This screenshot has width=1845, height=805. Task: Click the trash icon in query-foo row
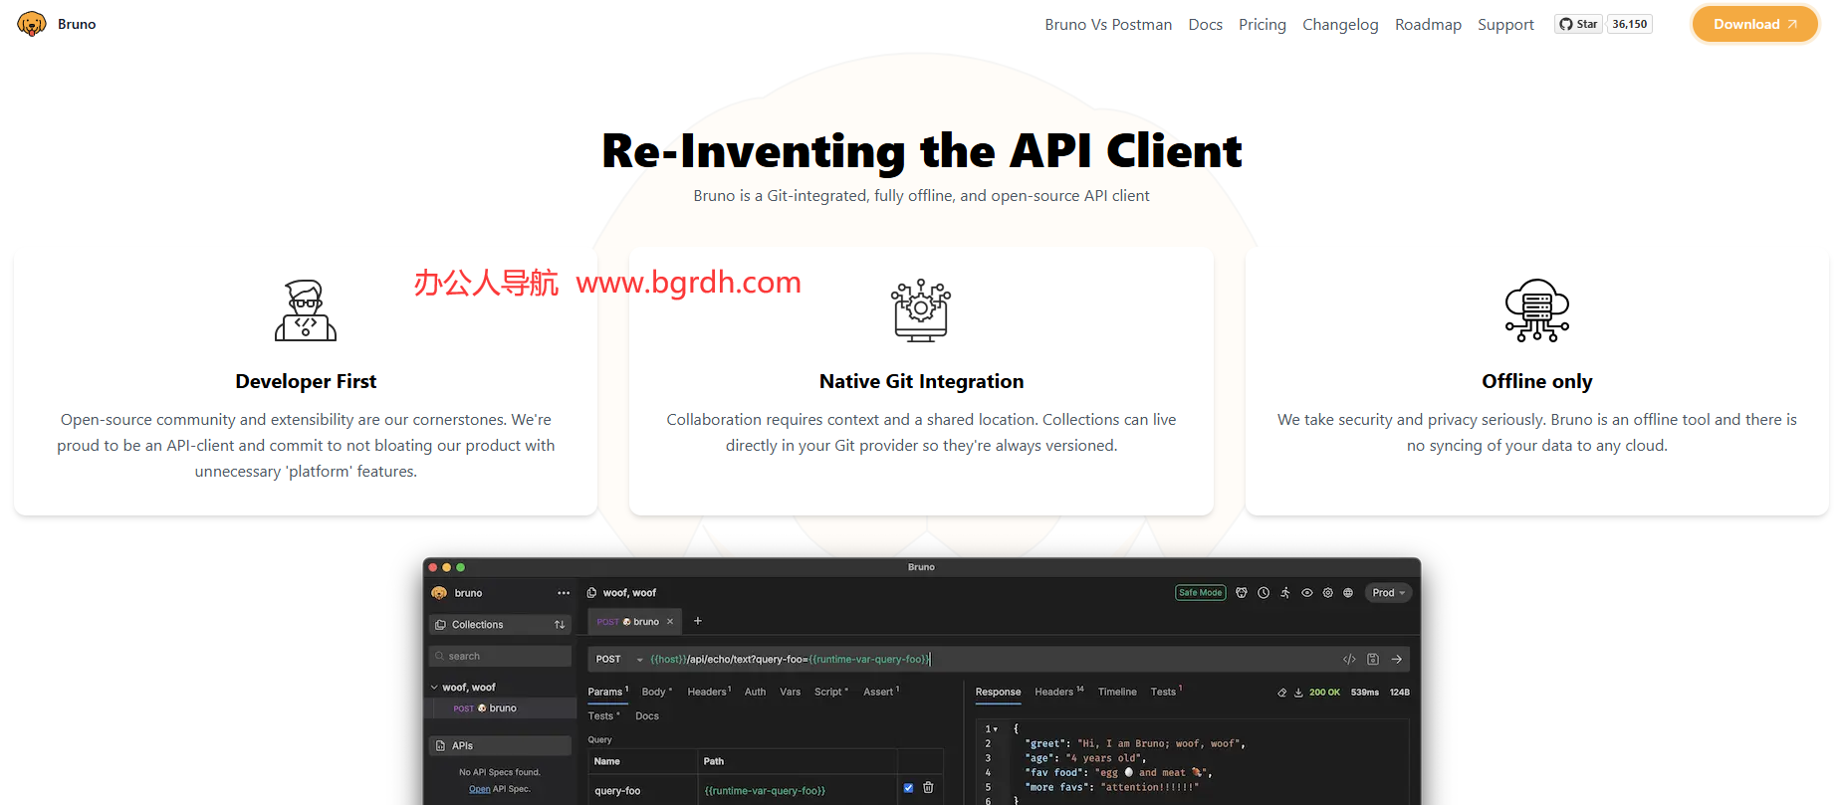pyautogui.click(x=928, y=788)
